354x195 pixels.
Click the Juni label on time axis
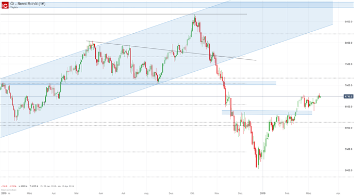100,193
